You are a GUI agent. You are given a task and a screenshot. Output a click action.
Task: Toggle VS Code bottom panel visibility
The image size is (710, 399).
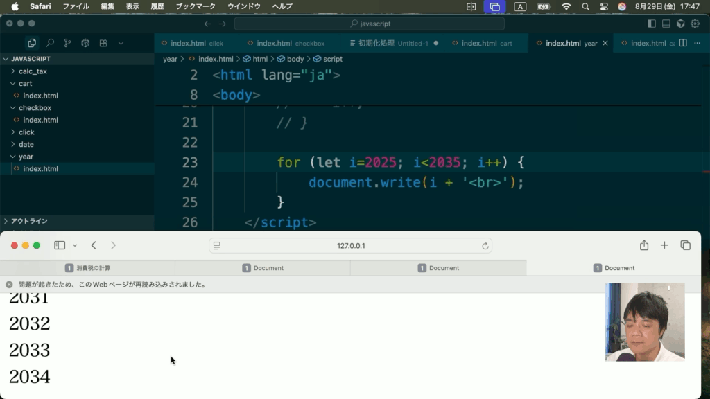click(x=666, y=24)
